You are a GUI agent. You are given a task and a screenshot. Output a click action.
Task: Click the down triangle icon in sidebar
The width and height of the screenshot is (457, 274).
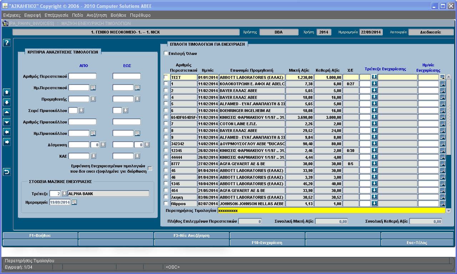click(x=7, y=122)
